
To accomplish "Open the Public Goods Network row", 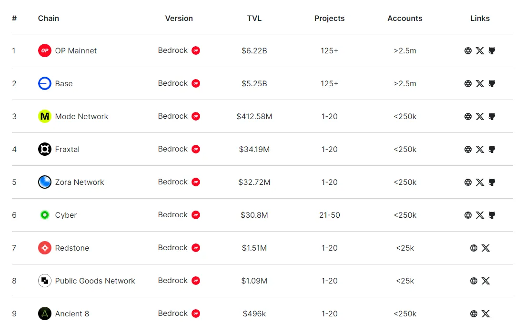I will click(x=95, y=281).
